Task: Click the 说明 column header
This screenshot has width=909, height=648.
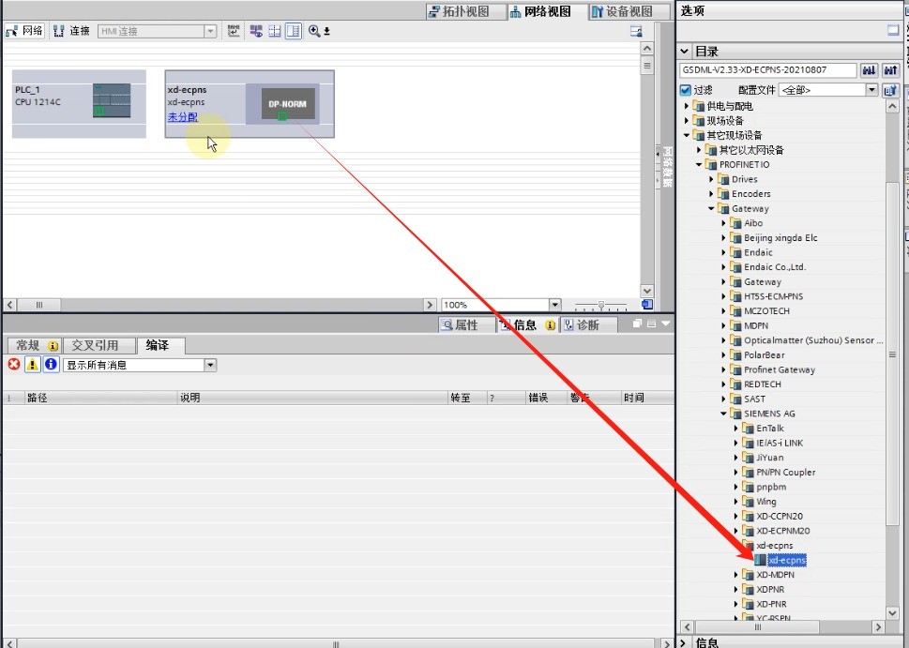Action: pyautogui.click(x=312, y=398)
